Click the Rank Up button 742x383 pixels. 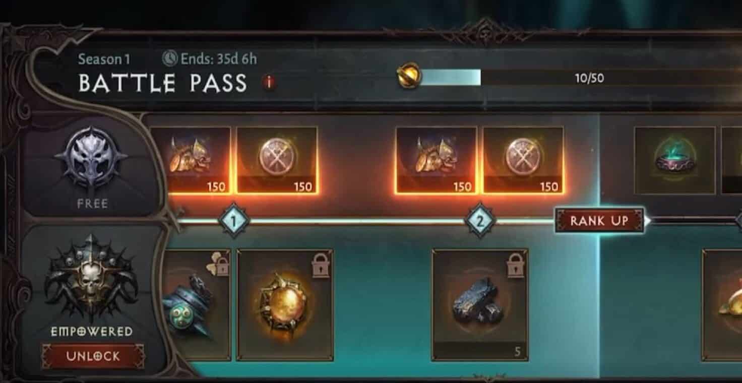tap(599, 220)
